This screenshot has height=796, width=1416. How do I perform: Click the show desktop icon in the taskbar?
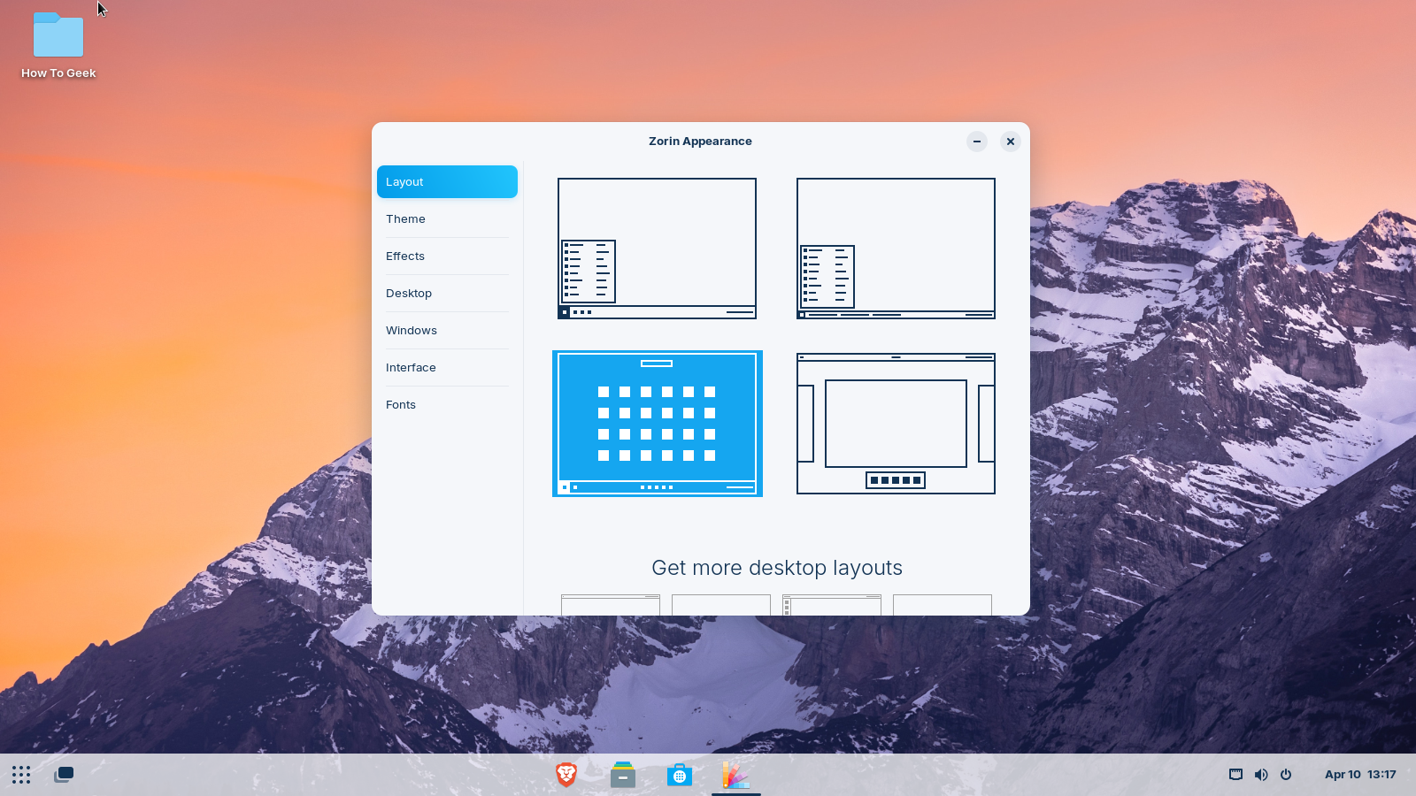tap(63, 774)
